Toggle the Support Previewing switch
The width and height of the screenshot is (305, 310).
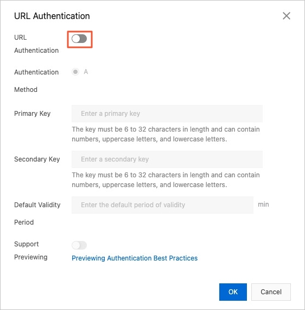[x=79, y=245]
